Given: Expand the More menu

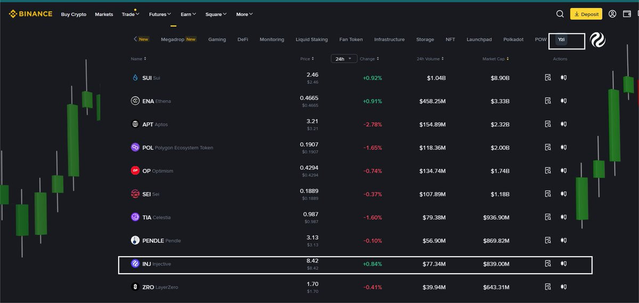Looking at the screenshot, I should point(244,14).
